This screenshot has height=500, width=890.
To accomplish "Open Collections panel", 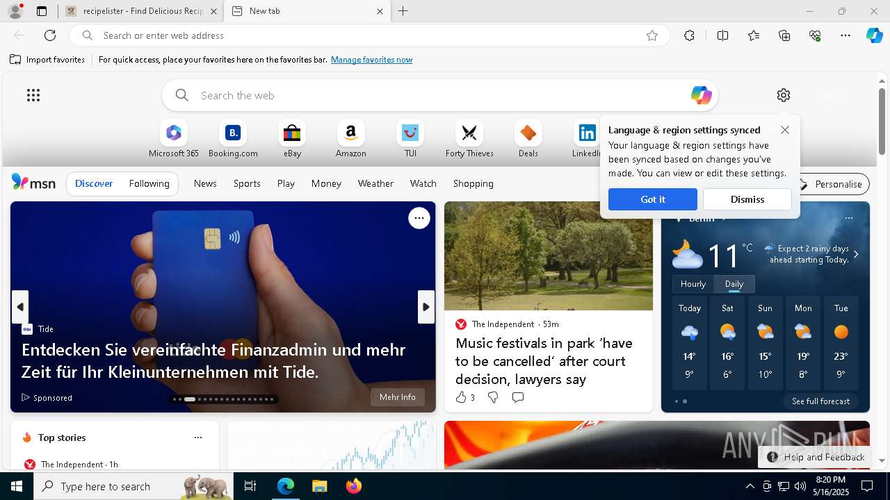I will tap(784, 35).
